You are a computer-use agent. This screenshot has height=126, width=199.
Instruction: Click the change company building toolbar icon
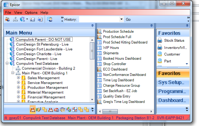[22, 19]
